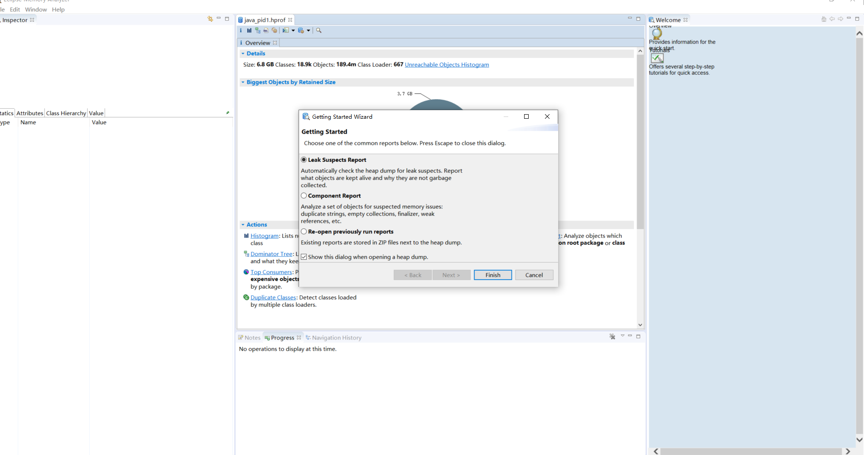Viewport: 864px width, 455px height.
Task: Collapse Biggest Objects by Retained Size section
Action: coord(243,82)
